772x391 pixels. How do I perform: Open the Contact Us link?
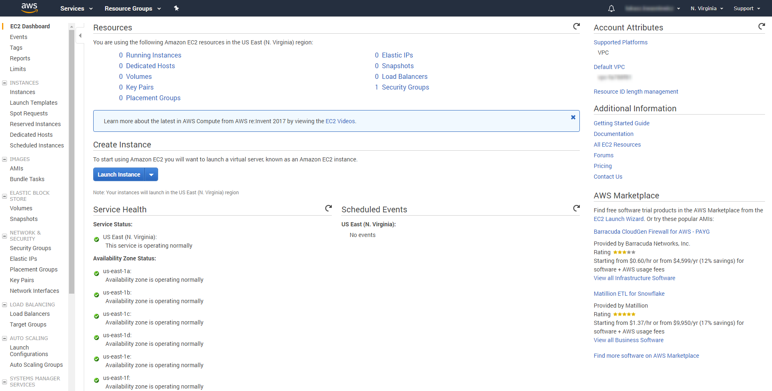click(x=608, y=177)
